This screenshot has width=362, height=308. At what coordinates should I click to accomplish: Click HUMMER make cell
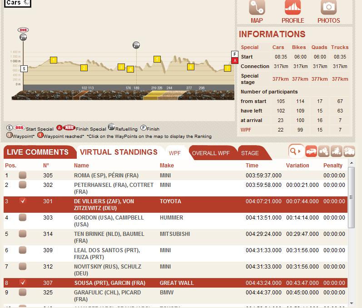pos(171,218)
